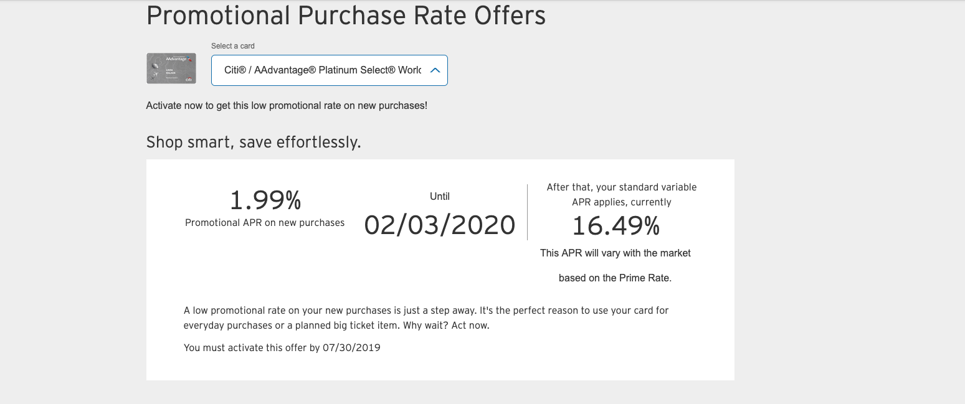Click the vertical divider beside the end date
This screenshot has width=965, height=404.
point(527,212)
